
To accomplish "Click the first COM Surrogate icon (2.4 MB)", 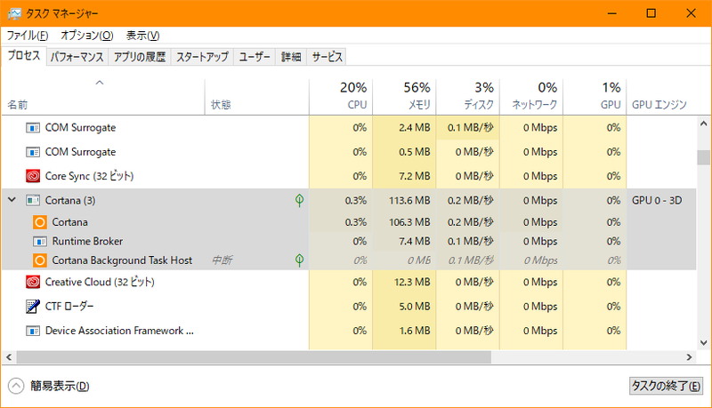I will click(33, 128).
